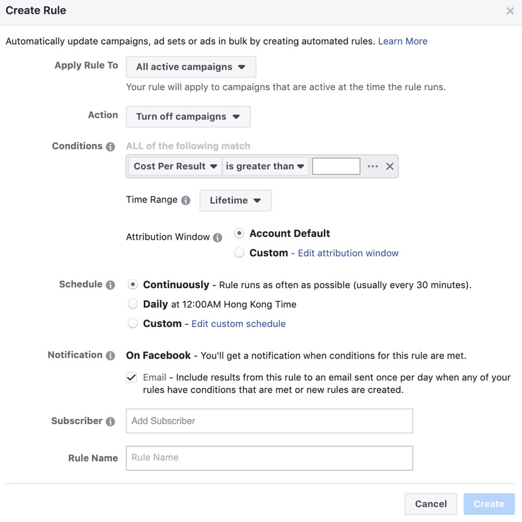Open the condition's three-dot options
Image resolution: width=522 pixels, height=522 pixels.
pos(373,166)
